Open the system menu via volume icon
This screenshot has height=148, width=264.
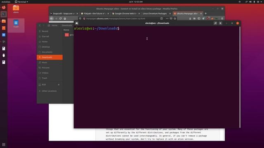click(250, 2)
